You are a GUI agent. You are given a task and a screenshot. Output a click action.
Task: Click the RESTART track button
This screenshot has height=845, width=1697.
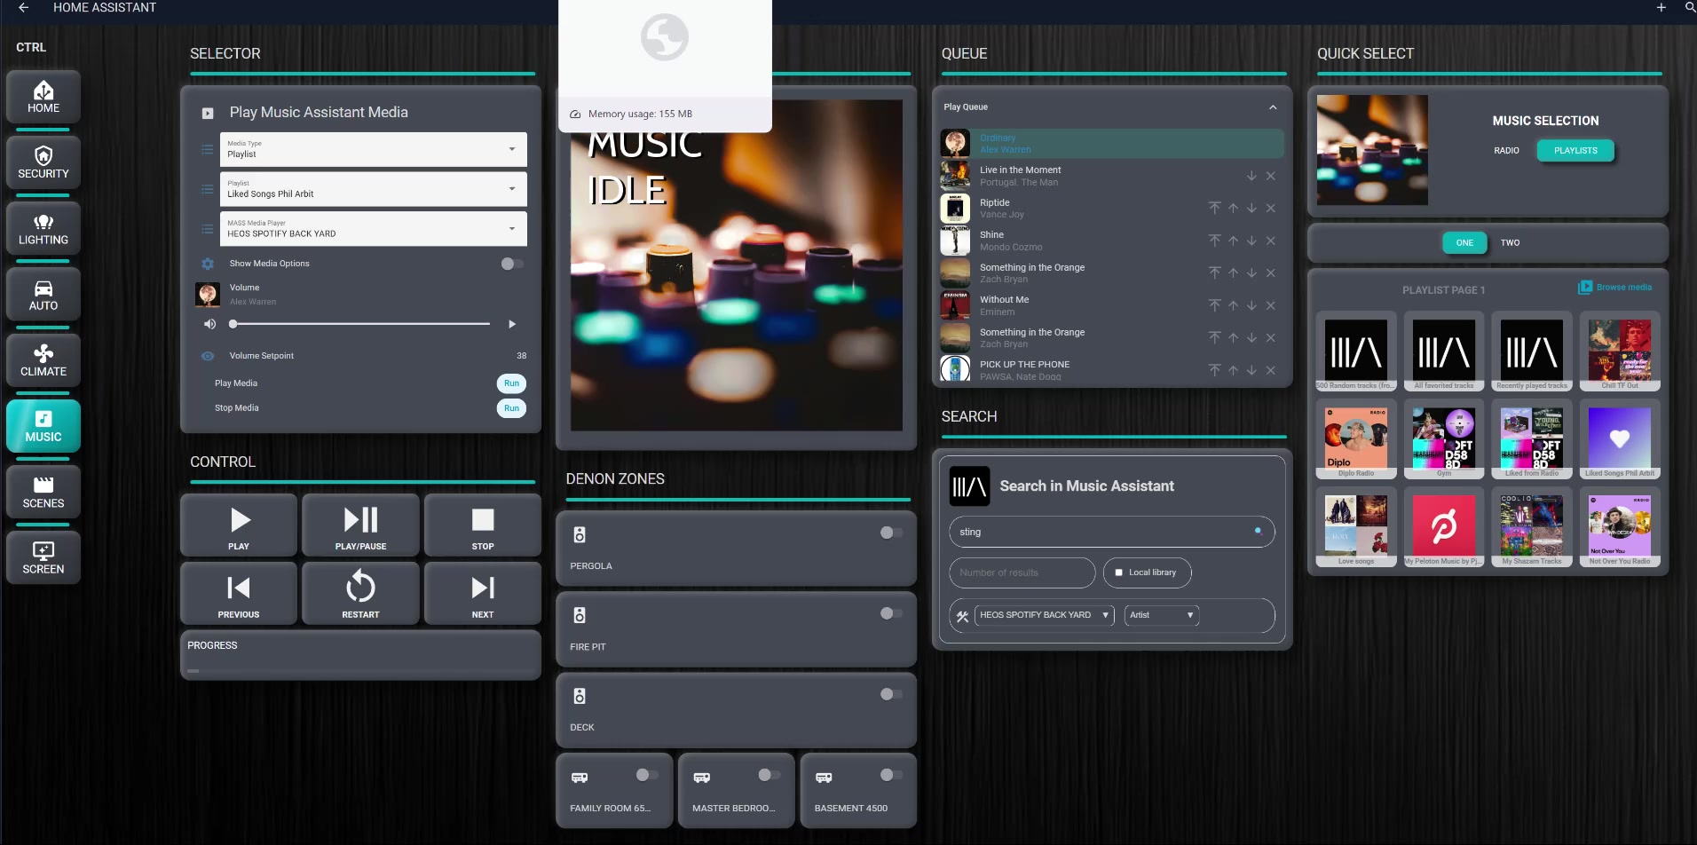point(360,594)
